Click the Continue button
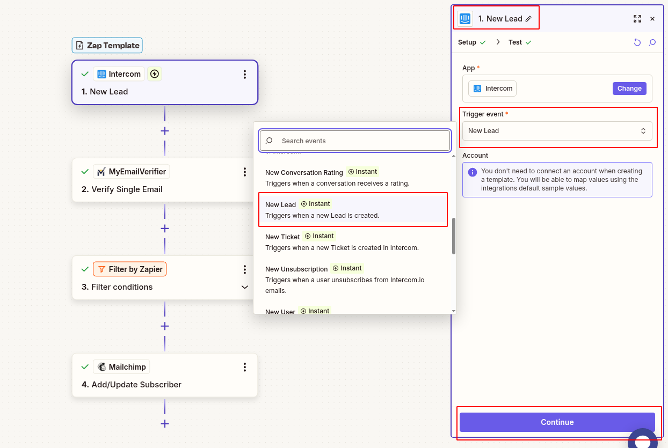The height and width of the screenshot is (448, 668). [x=557, y=422]
